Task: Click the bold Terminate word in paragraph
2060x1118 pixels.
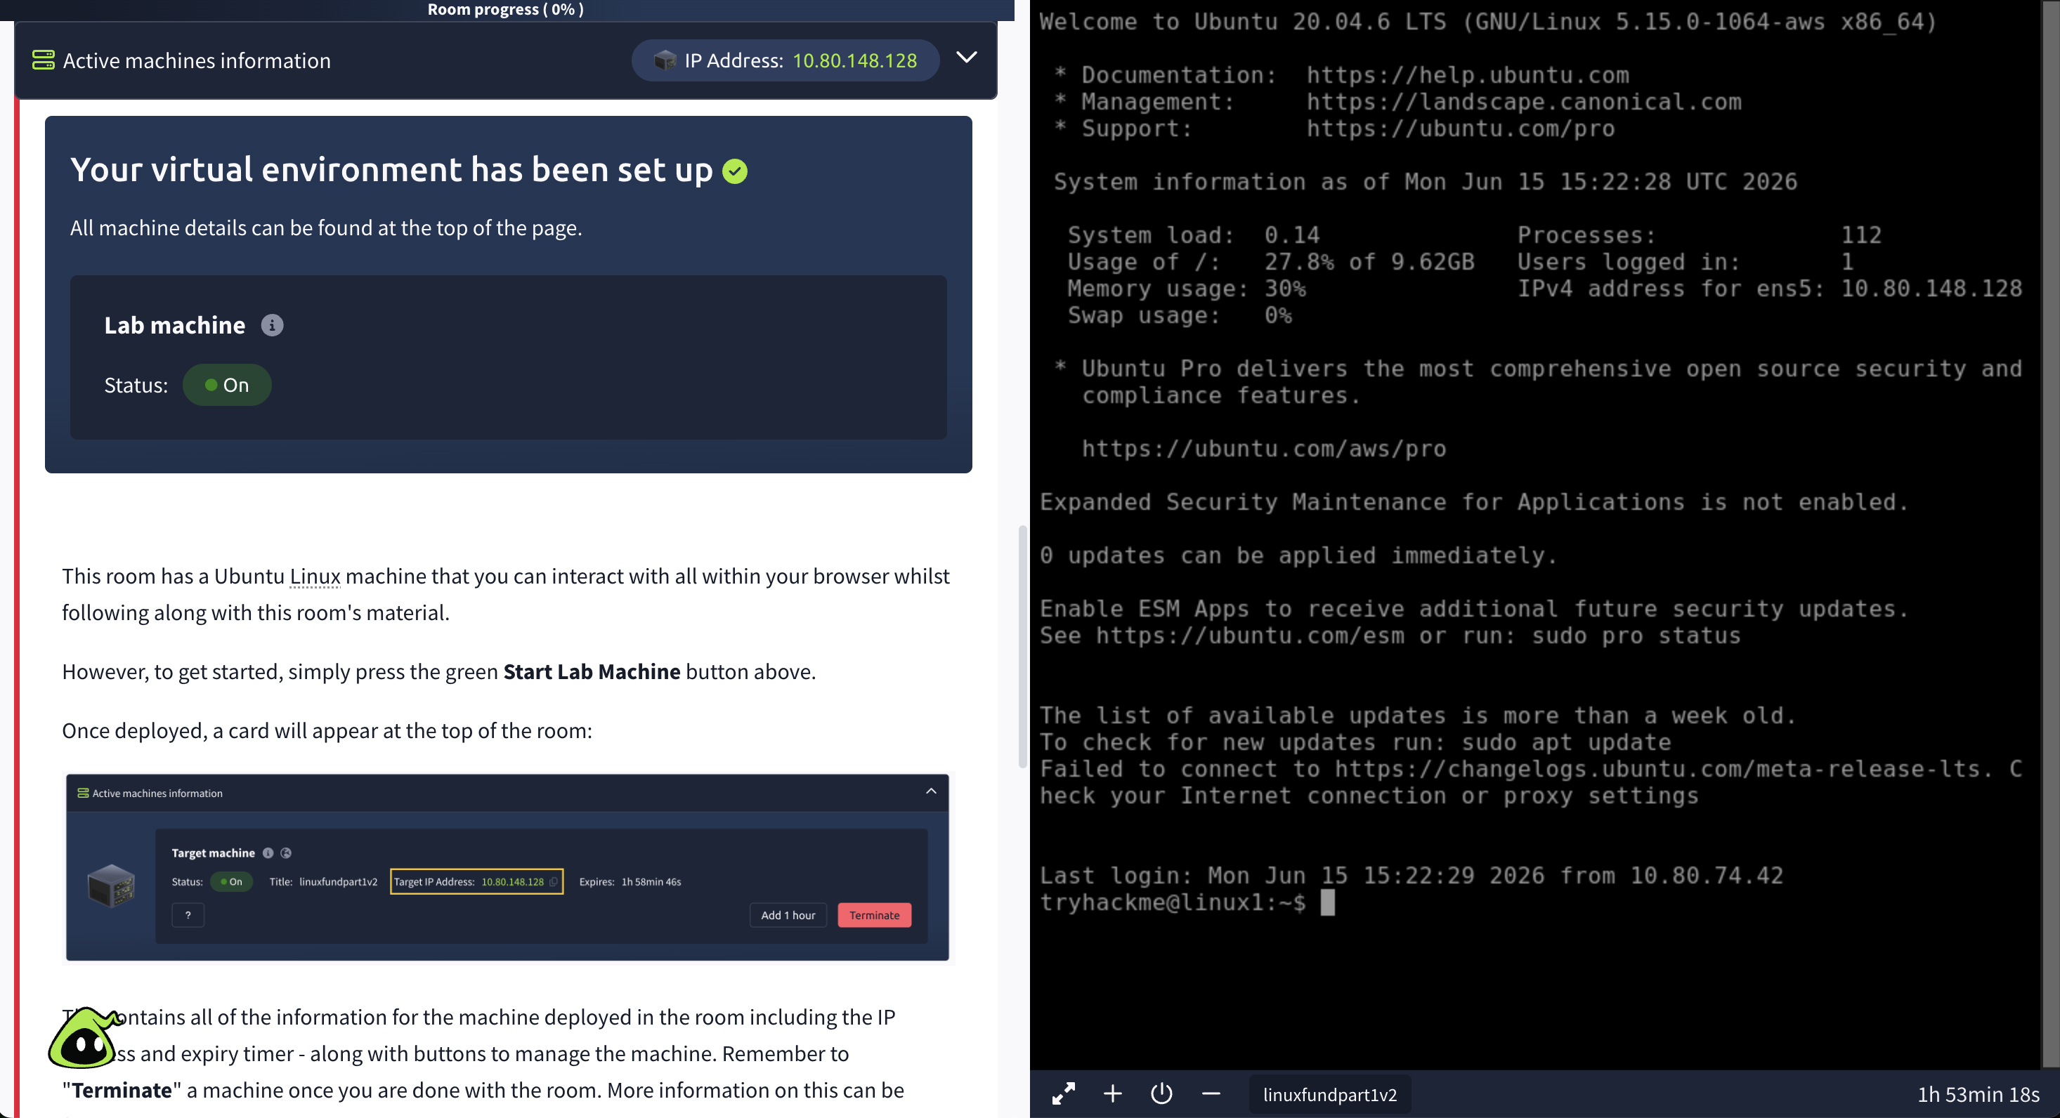Action: tap(122, 1090)
